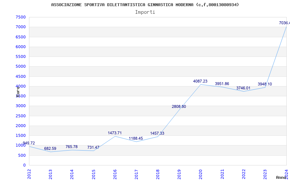This screenshot has height=181, width=290.
Task: Click the 5500 y-axis tick label
Action: tap(21, 56)
